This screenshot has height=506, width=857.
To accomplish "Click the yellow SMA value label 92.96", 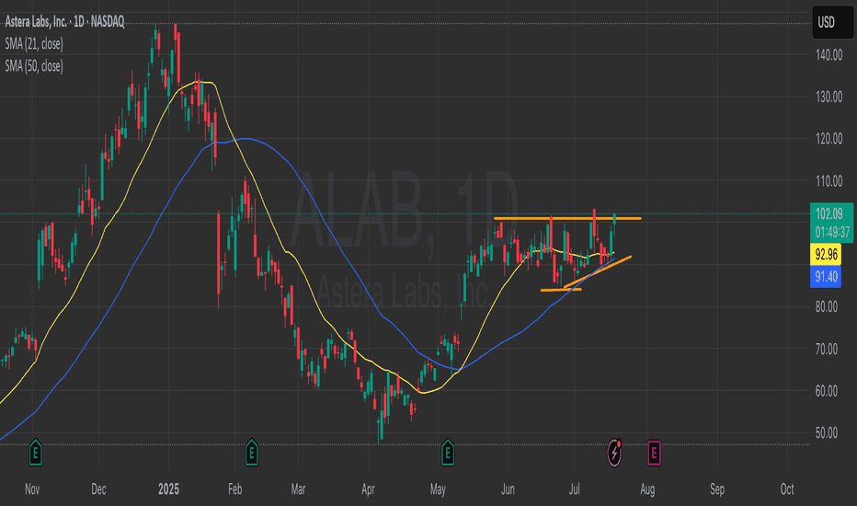I will click(x=826, y=254).
